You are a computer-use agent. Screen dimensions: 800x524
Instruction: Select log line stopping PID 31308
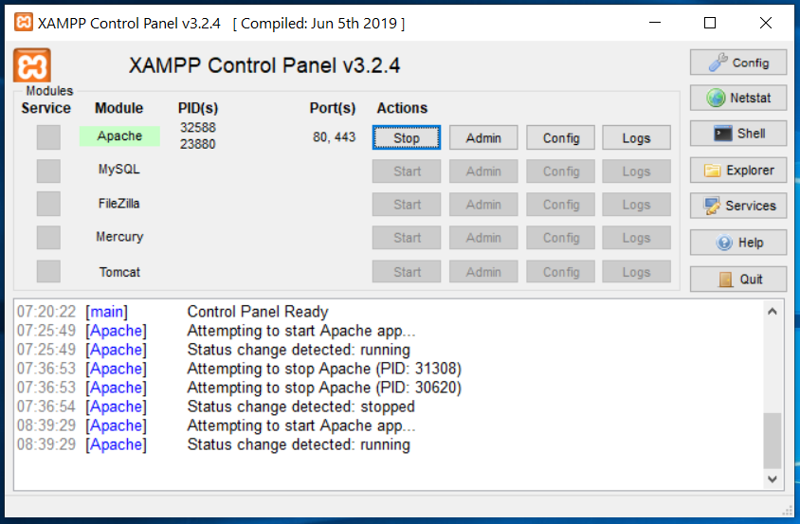(324, 369)
